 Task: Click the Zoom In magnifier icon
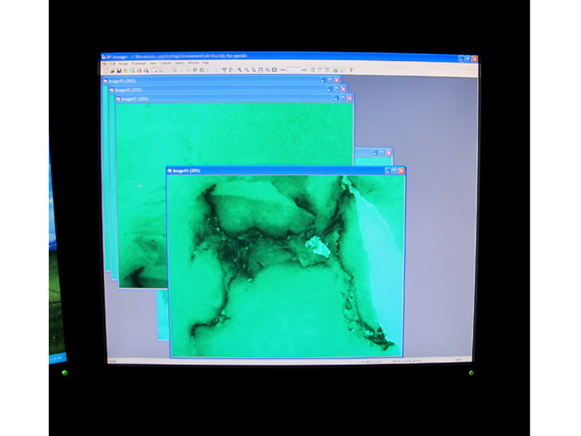point(239,70)
